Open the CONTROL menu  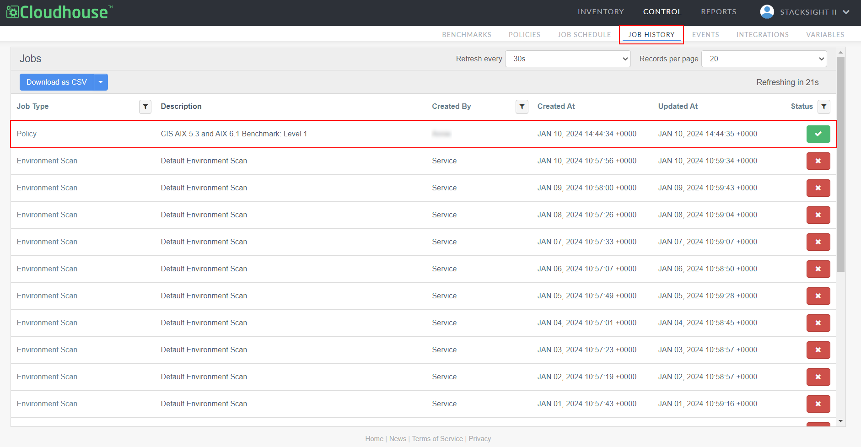(662, 12)
